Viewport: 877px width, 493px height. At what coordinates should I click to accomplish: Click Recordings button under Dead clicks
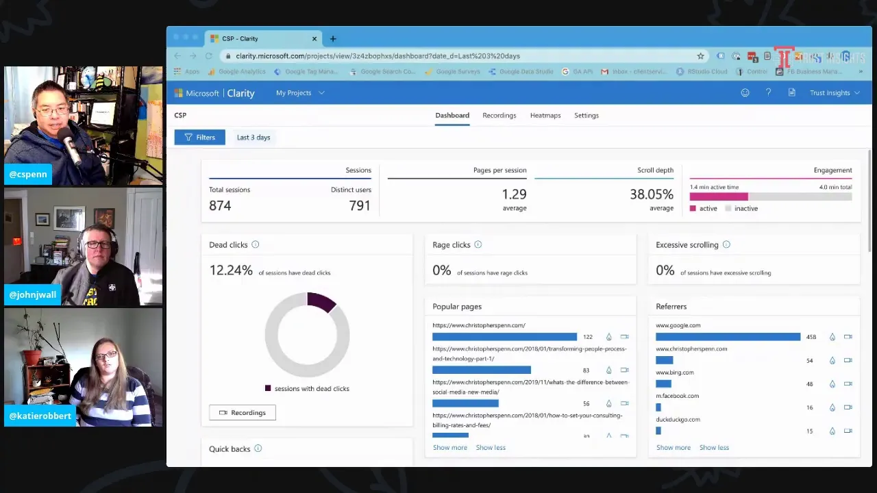243,413
